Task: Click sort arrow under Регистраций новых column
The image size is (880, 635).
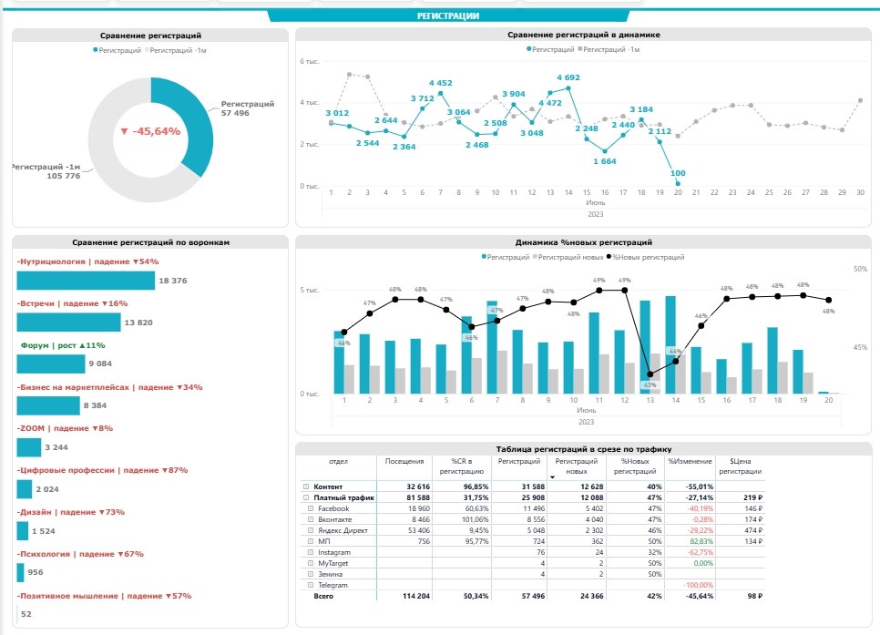Action: pyautogui.click(x=552, y=477)
